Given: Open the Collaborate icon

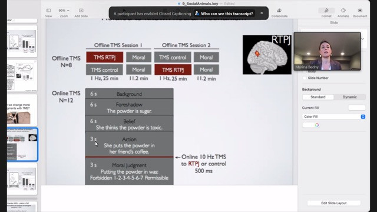Looking at the screenshot, I should (279, 11).
